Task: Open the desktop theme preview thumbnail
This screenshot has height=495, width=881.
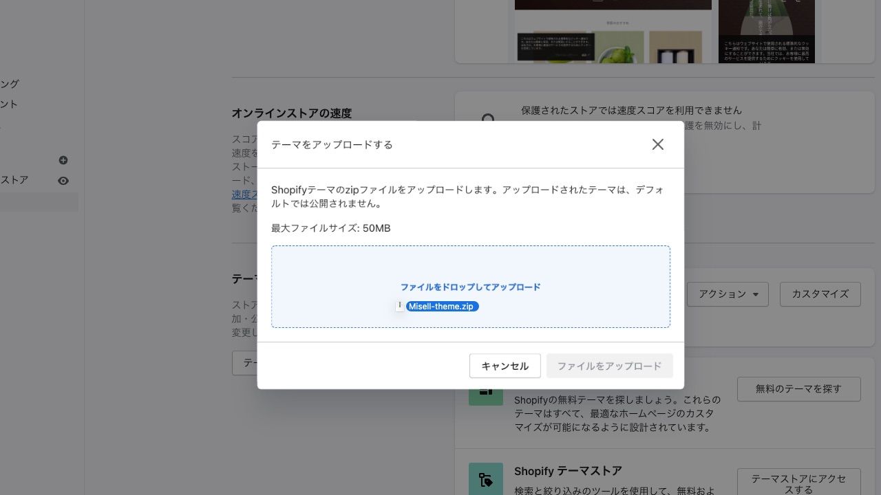Action: 613,32
